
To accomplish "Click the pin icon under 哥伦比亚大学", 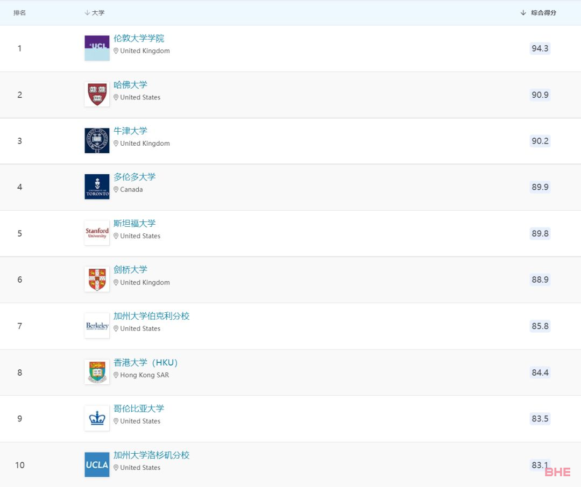I will [x=116, y=421].
